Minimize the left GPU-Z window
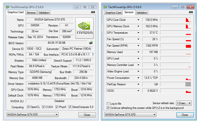Viewport: 200px width, 123px height. [x=77, y=7]
